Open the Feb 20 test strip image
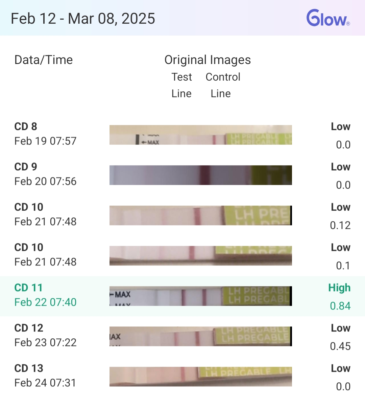The image size is (365, 403). tap(200, 175)
